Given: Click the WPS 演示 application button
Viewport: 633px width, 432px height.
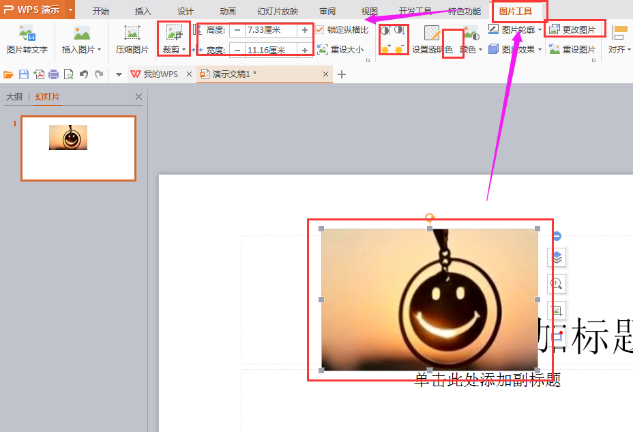Looking at the screenshot, I should (x=32, y=10).
